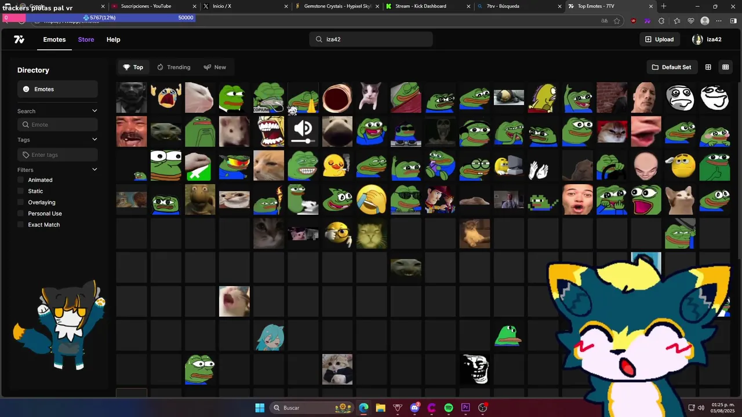Open the speaker volume emote
The width and height of the screenshot is (742, 417).
[x=303, y=131]
